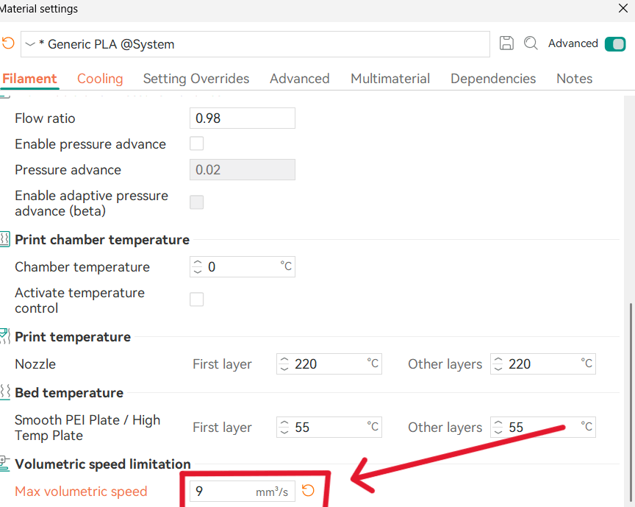Image resolution: width=635 pixels, height=507 pixels.
Task: Click the search magnifier icon
Action: [531, 43]
